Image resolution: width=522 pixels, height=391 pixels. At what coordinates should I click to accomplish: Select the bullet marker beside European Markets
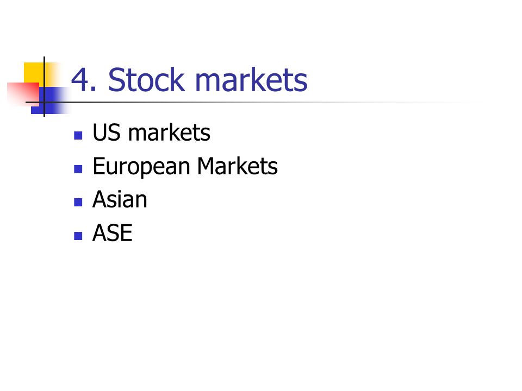click(x=78, y=169)
